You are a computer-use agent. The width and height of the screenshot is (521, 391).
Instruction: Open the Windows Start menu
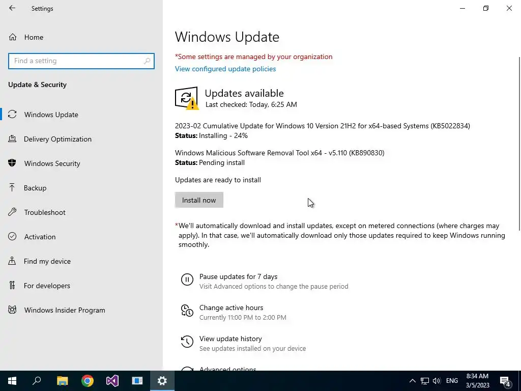tap(12, 381)
